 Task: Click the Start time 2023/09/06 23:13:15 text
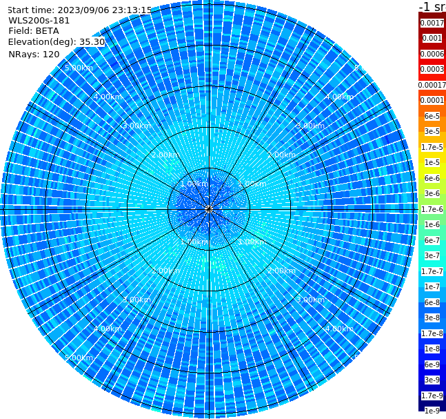(x=80, y=10)
